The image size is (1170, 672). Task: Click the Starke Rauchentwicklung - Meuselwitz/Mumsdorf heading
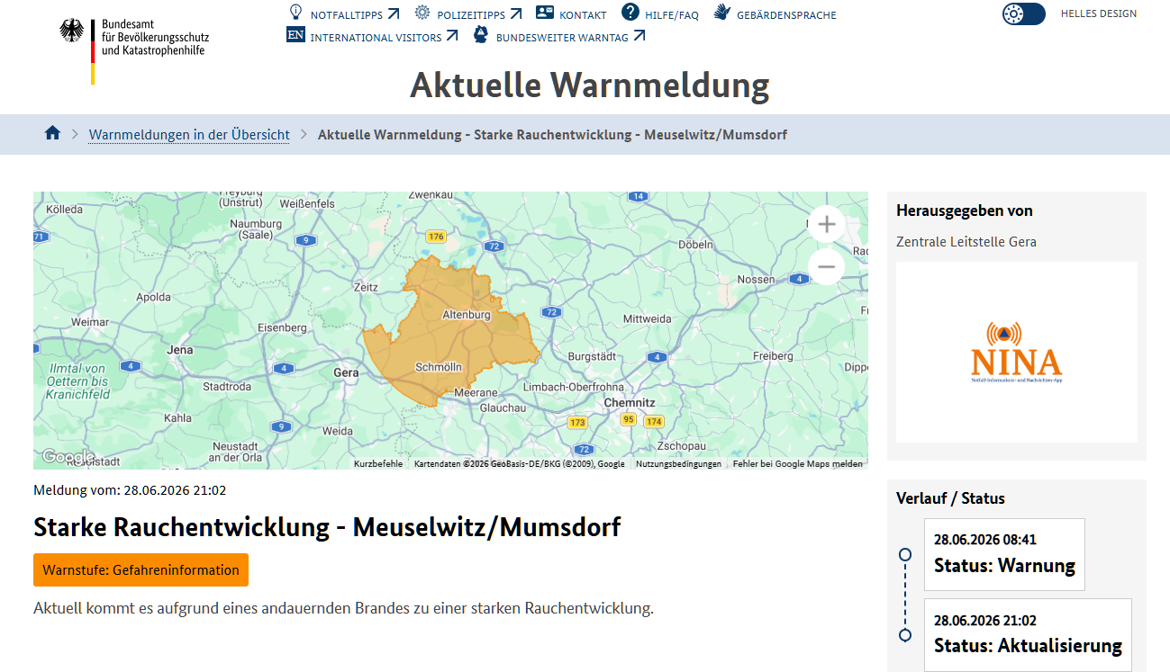327,527
